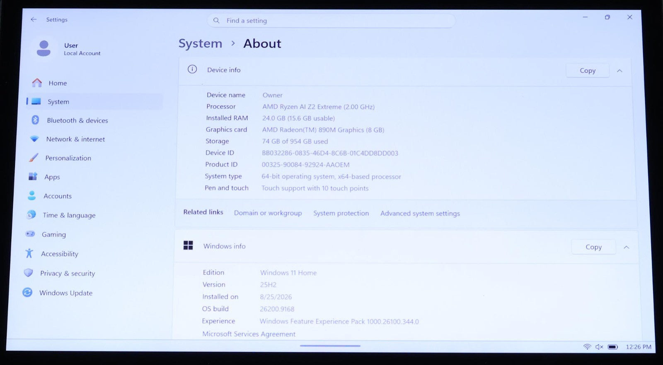663x365 pixels.
Task: Open the Domain or workgroup link
Action: (x=268, y=213)
